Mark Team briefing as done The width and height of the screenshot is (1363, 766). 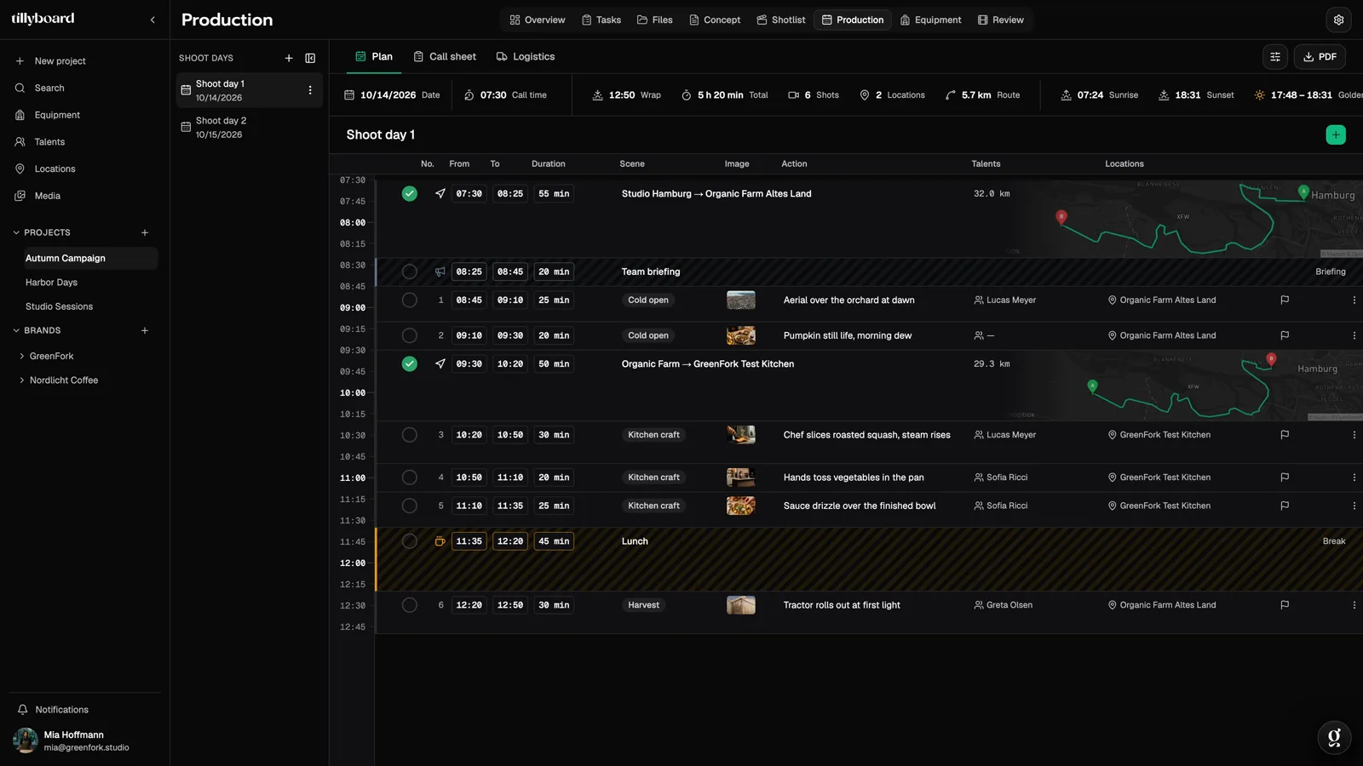(410, 272)
